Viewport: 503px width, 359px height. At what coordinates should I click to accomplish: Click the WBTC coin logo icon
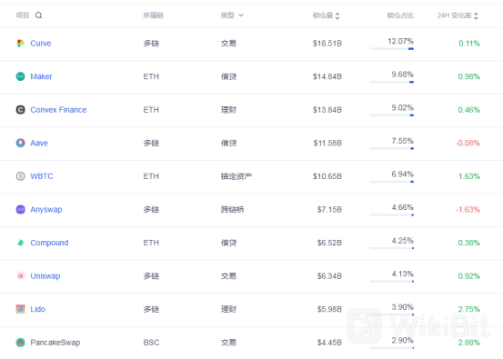point(21,176)
